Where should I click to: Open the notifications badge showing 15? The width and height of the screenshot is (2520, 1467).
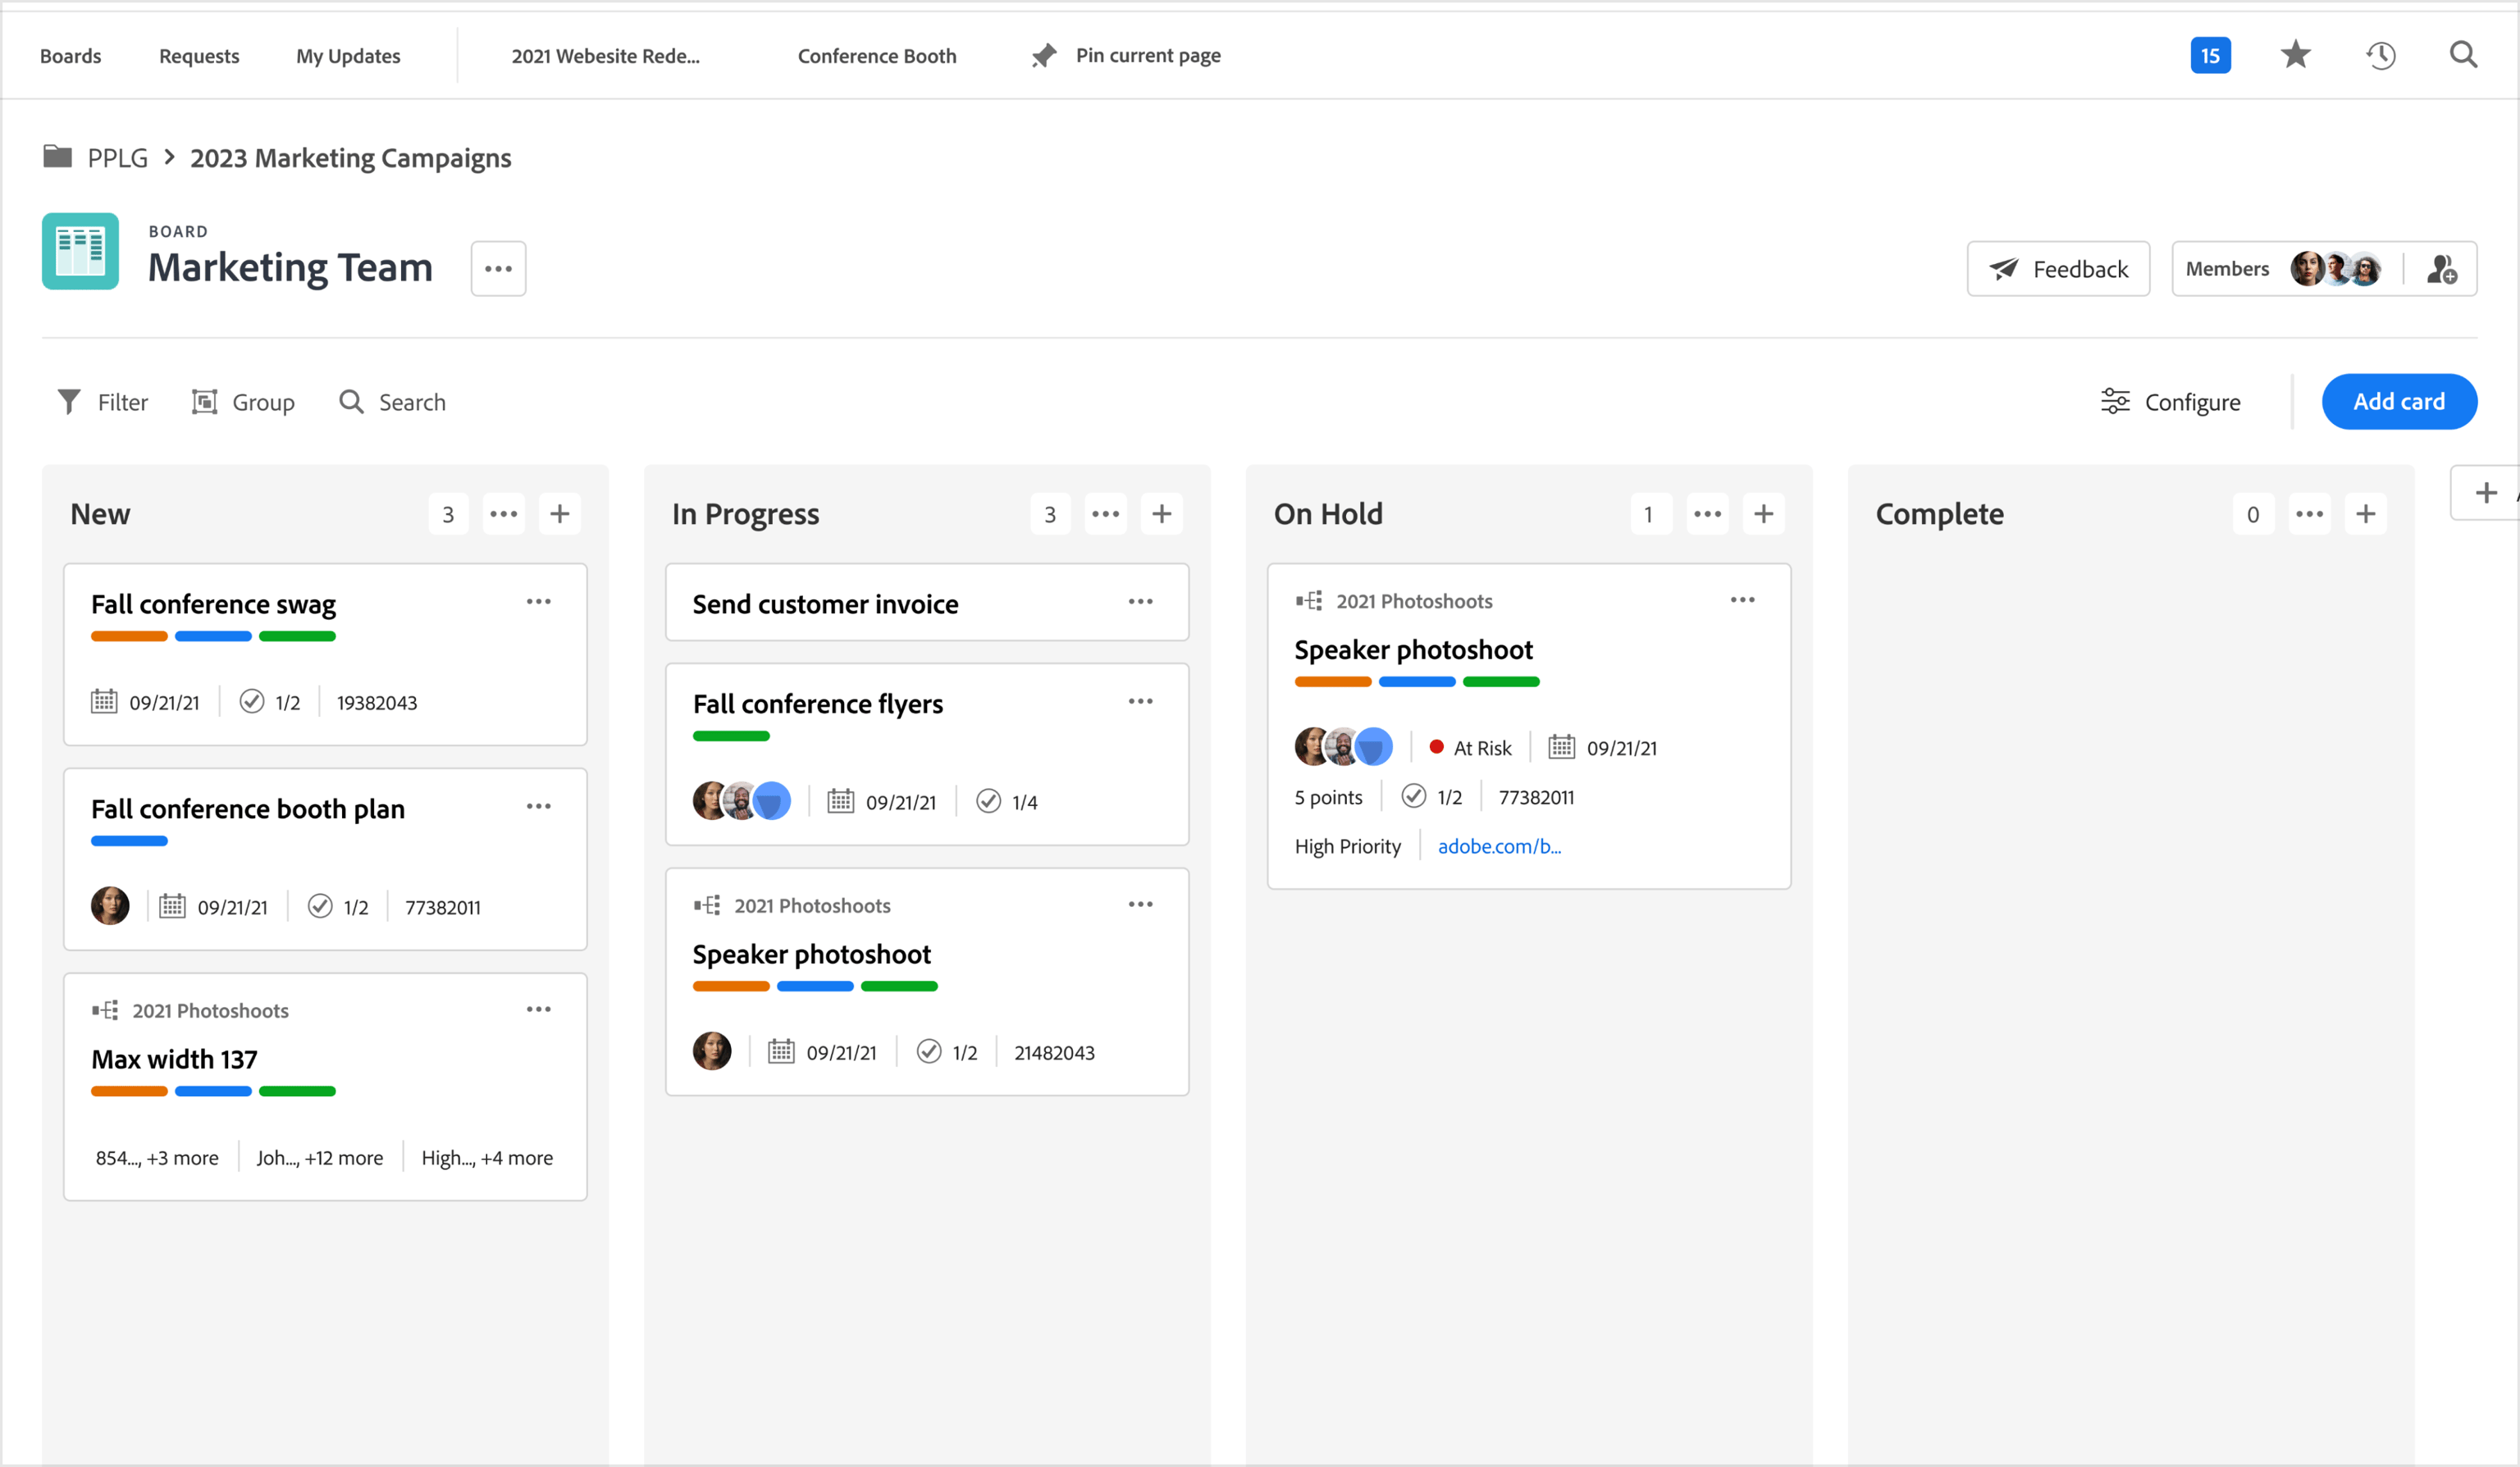(x=2210, y=56)
